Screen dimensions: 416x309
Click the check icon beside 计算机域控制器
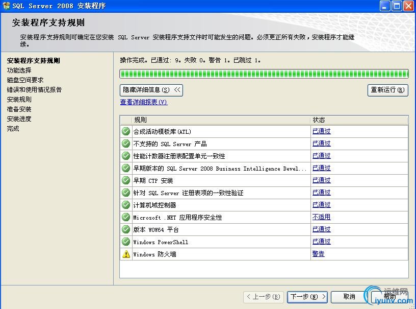(x=126, y=205)
